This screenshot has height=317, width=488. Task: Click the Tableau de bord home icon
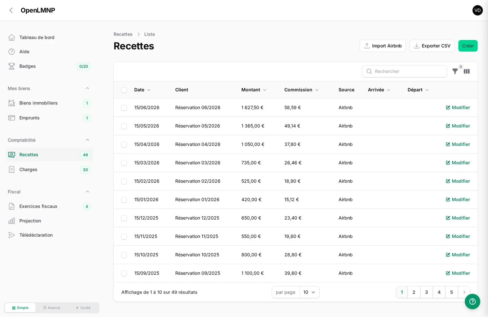point(12,37)
